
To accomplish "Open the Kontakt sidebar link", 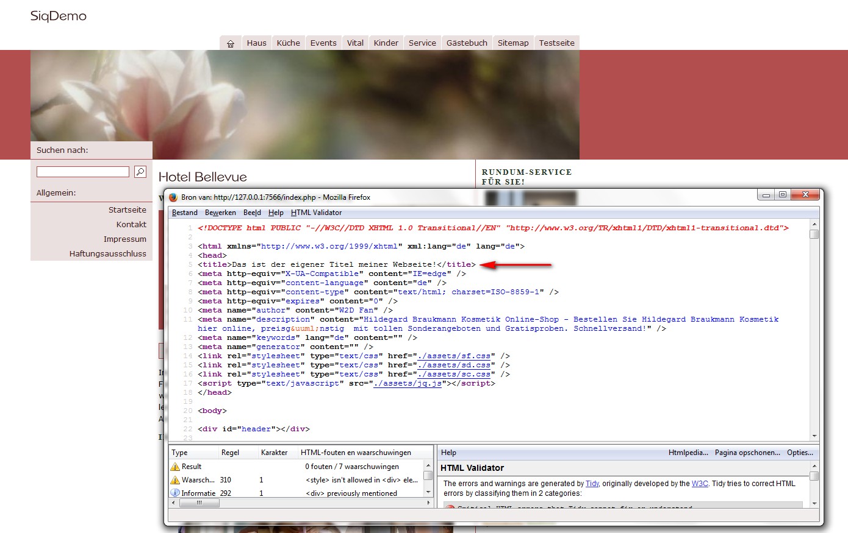I will tap(132, 225).
